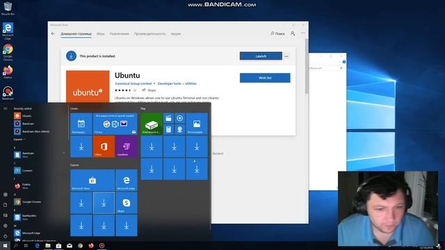Image resolution: width=445 pixels, height=250 pixels.
Task: Switch to the Игры tab
Action: click(100, 34)
